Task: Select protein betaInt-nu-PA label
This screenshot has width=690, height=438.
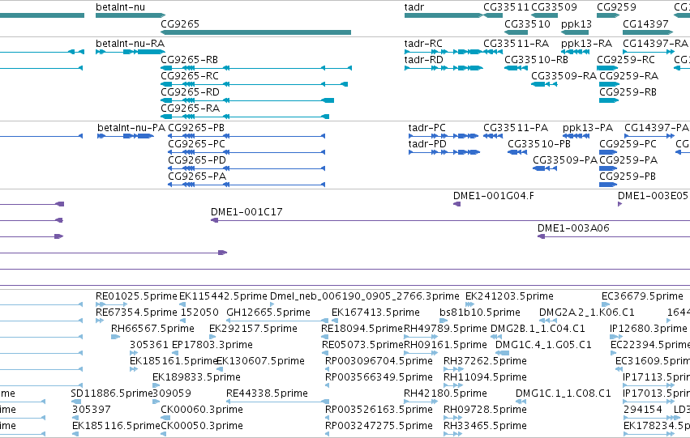Action: click(131, 128)
